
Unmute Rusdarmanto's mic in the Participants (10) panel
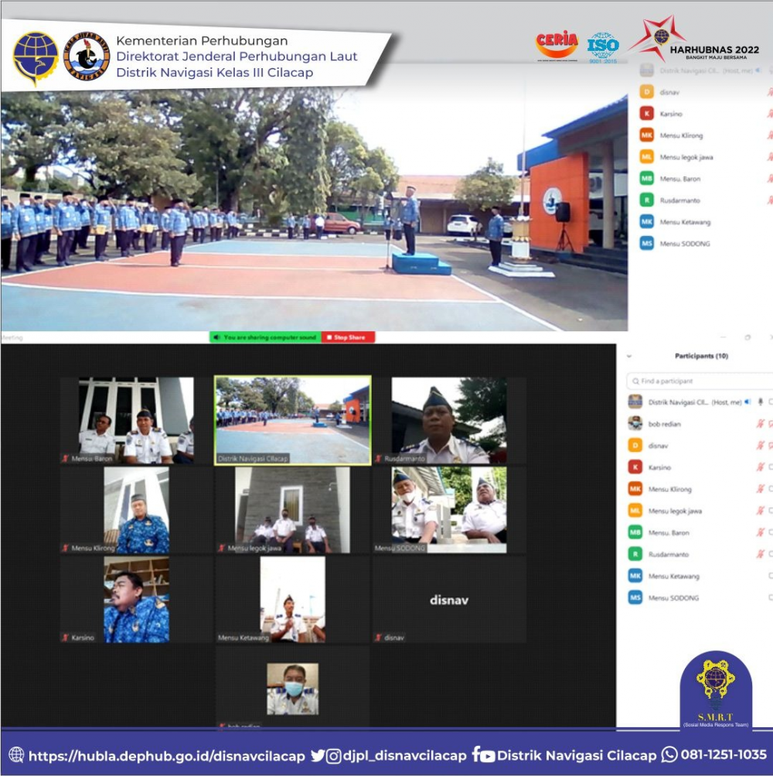click(x=761, y=554)
